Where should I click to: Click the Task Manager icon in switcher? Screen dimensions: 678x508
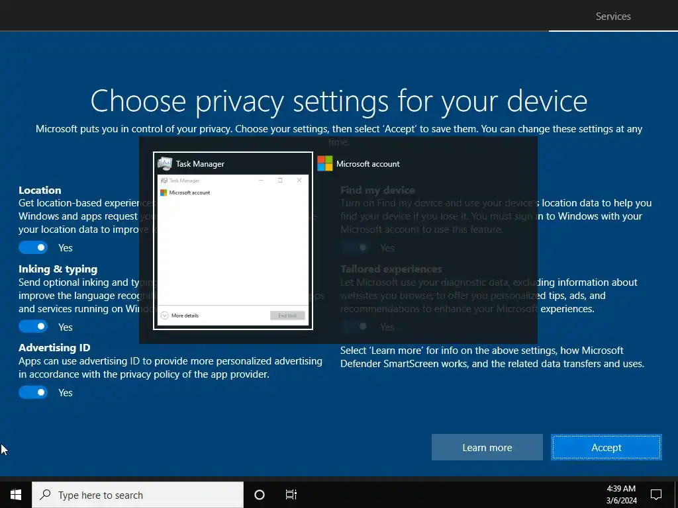(x=165, y=164)
